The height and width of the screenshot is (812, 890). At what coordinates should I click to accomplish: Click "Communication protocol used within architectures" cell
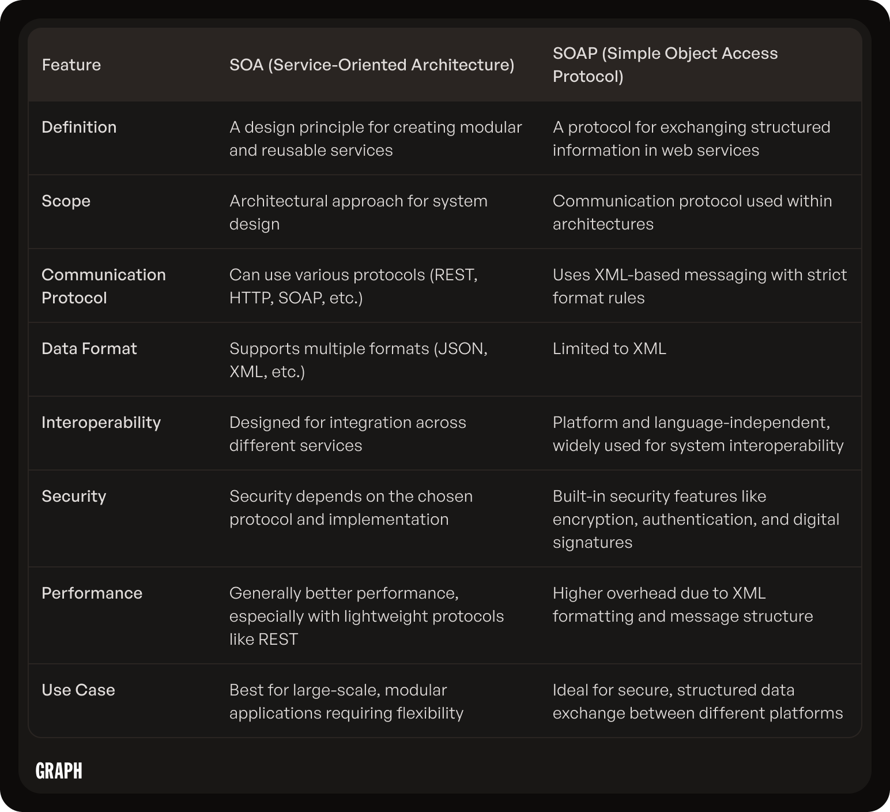click(x=692, y=212)
